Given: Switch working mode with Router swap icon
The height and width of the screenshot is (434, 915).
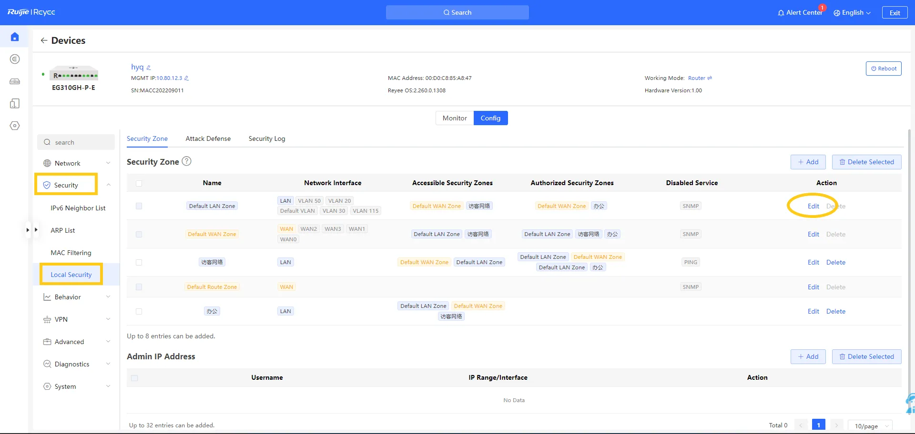Looking at the screenshot, I should click(x=710, y=78).
